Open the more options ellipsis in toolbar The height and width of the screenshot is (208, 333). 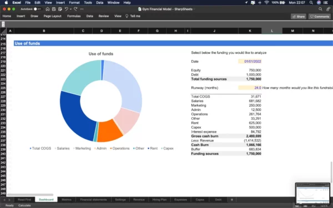[x=82, y=9]
